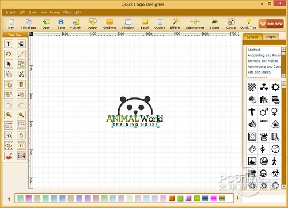
Task: Click the zoom in magnifier tool
Action: 9,115
